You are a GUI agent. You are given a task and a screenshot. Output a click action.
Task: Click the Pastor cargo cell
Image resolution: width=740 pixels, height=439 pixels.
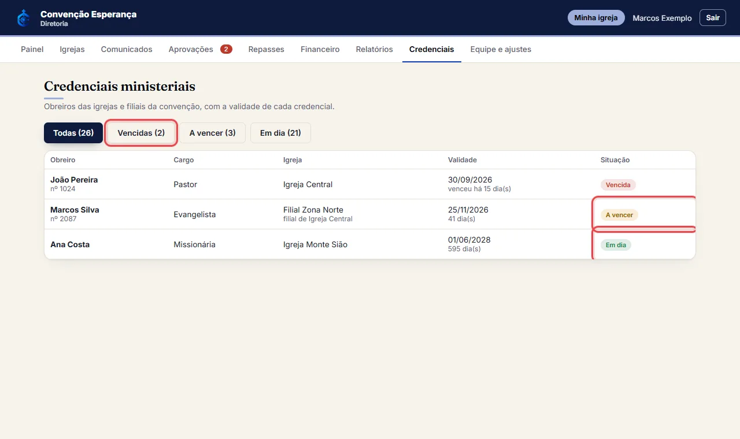(x=186, y=184)
